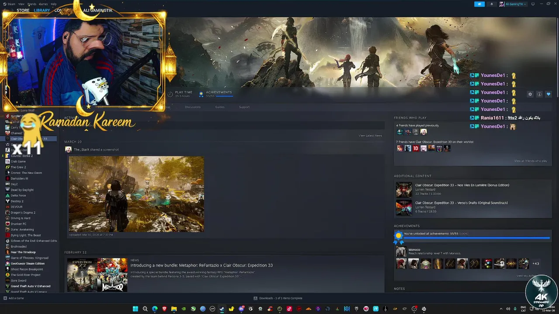
Task: Open the Games menu
Action: [x=43, y=4]
